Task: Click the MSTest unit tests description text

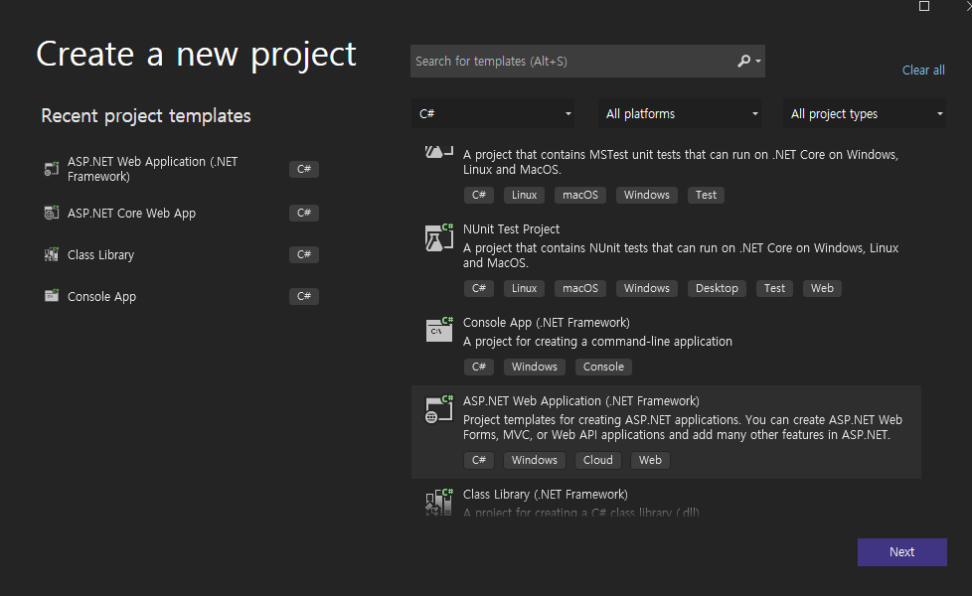Action: pos(680,162)
